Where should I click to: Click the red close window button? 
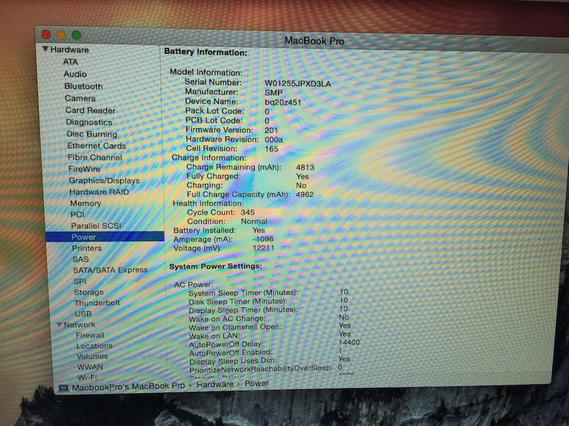coord(46,35)
